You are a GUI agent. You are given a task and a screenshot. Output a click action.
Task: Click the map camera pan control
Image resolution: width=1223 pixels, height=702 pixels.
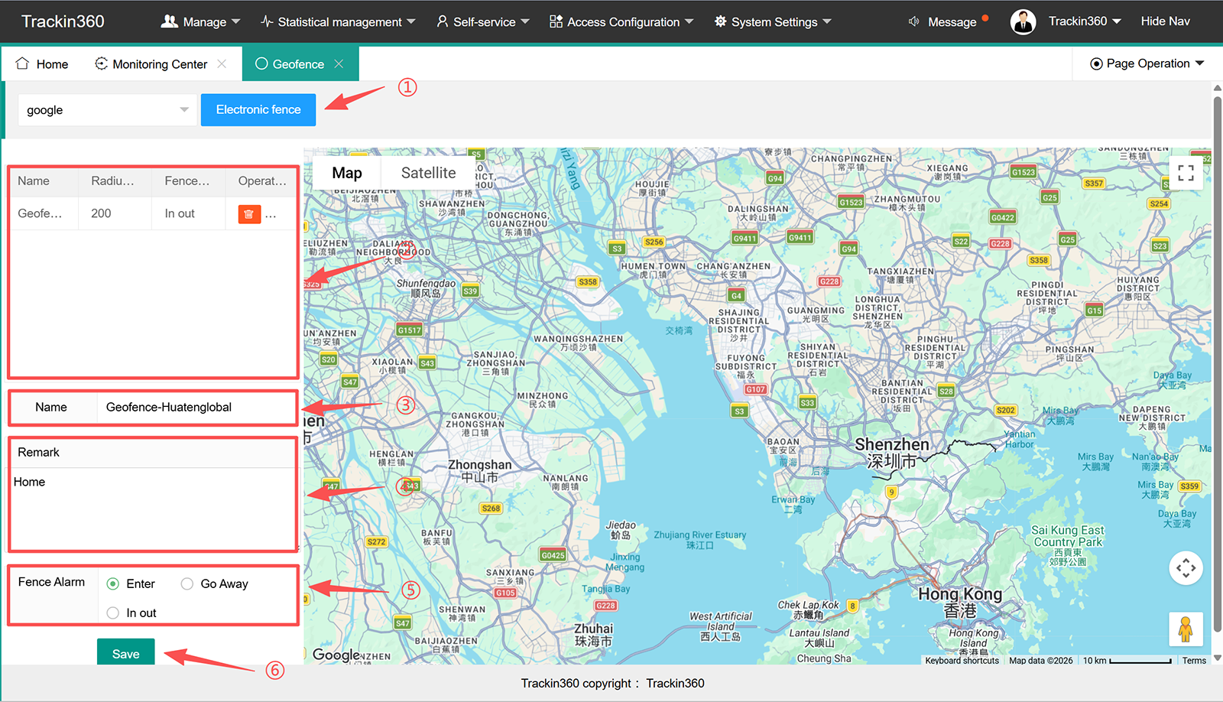[x=1186, y=568]
